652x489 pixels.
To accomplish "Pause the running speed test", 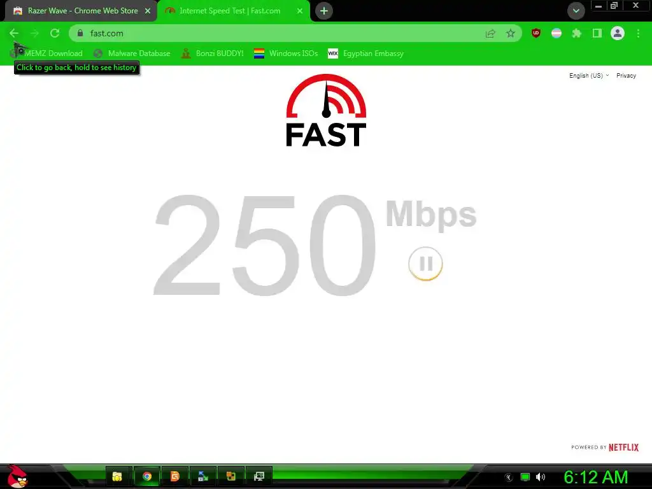I will point(425,264).
